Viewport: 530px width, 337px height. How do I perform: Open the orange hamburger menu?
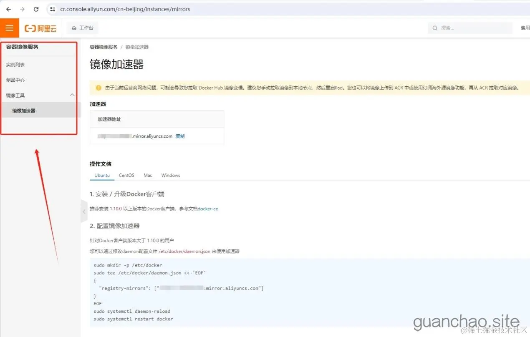tap(10, 28)
